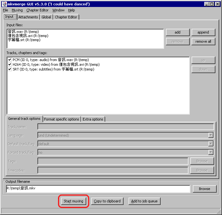The image size is (222, 215).
Task: Click the Timecodes input field
Action: point(113,170)
